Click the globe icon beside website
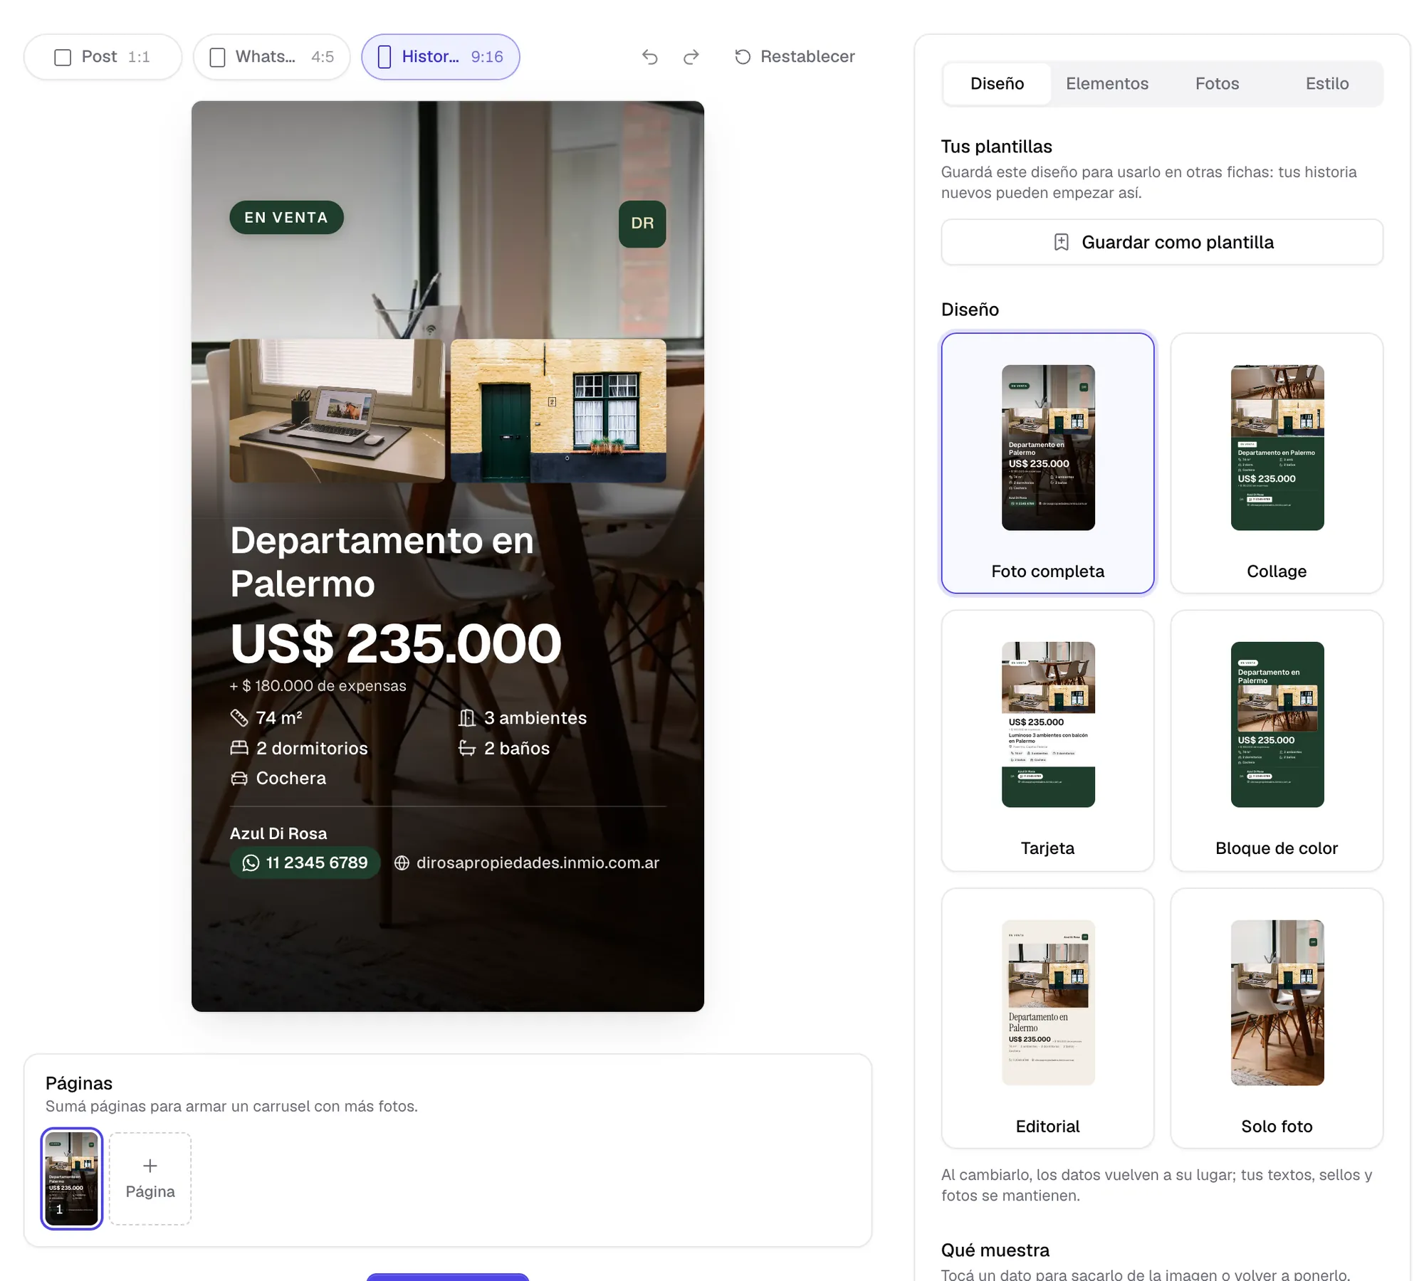 pyautogui.click(x=402, y=863)
